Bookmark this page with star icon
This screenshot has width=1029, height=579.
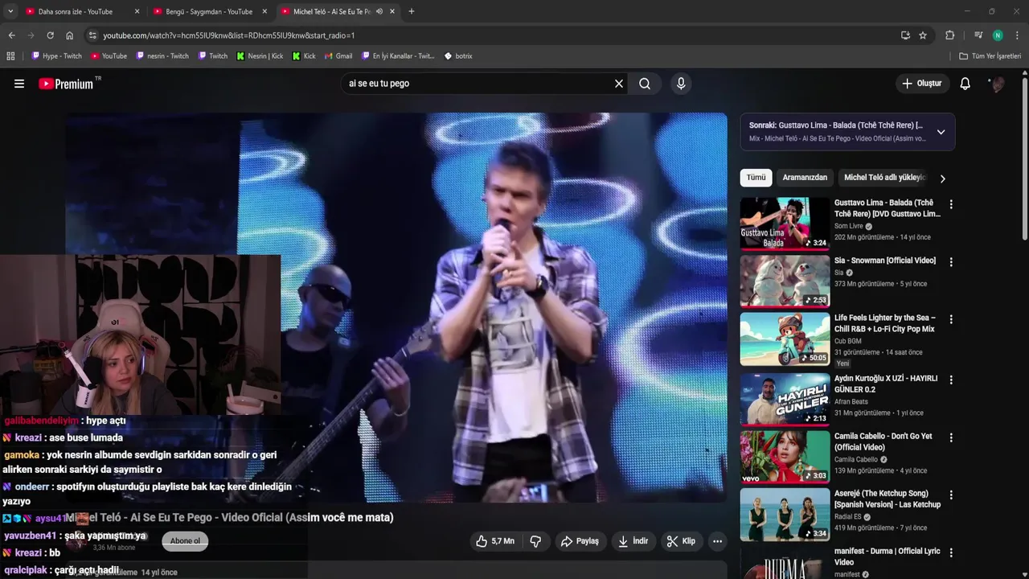pos(923,35)
